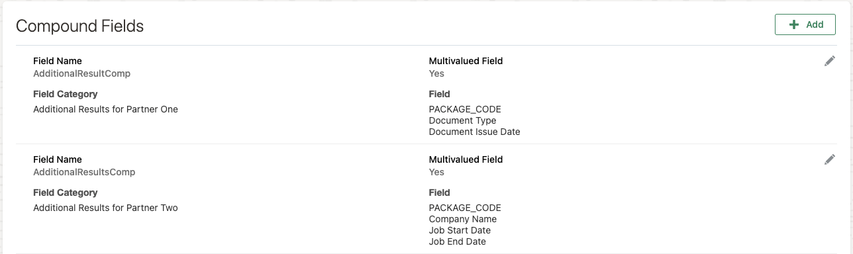Click Document Type field entry
Image resolution: width=853 pixels, height=254 pixels.
coord(462,120)
